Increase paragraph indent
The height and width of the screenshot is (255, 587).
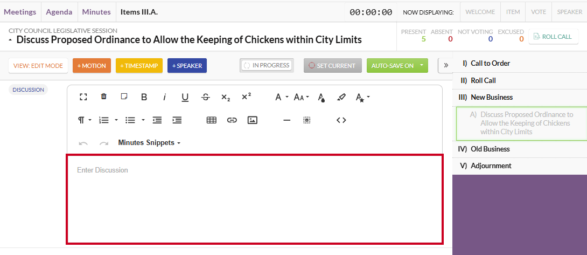point(177,120)
